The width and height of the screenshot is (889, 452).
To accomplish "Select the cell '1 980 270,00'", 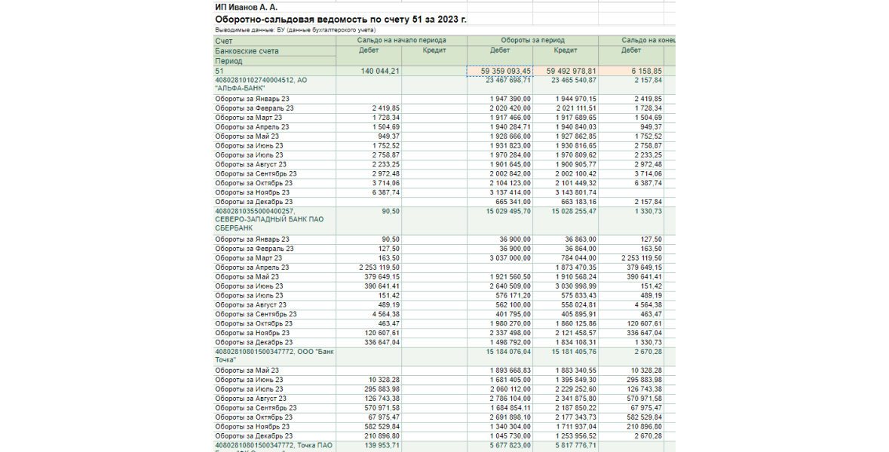I will (499, 323).
